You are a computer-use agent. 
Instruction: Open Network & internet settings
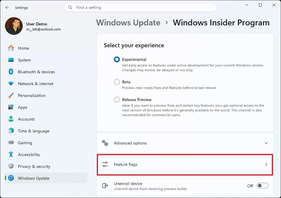tap(46, 84)
